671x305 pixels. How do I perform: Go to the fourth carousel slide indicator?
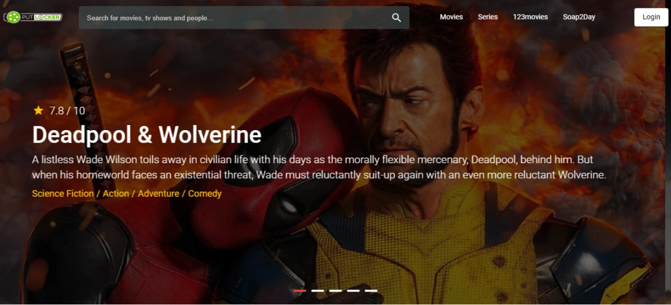353,291
